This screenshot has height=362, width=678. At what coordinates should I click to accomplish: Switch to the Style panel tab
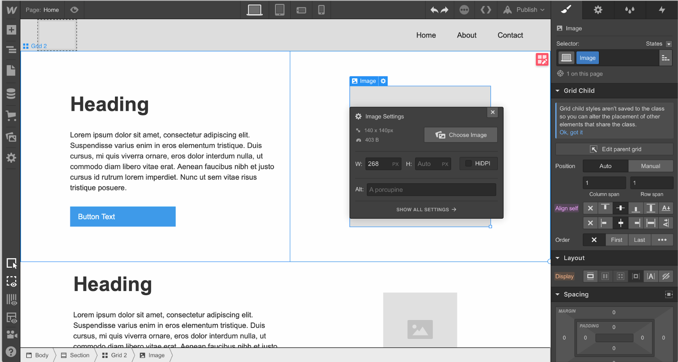click(x=566, y=10)
